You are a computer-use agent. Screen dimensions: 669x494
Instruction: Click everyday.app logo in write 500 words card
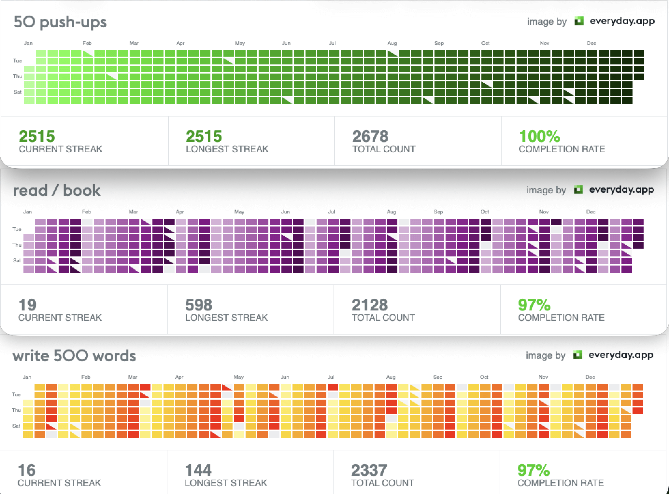tap(577, 355)
